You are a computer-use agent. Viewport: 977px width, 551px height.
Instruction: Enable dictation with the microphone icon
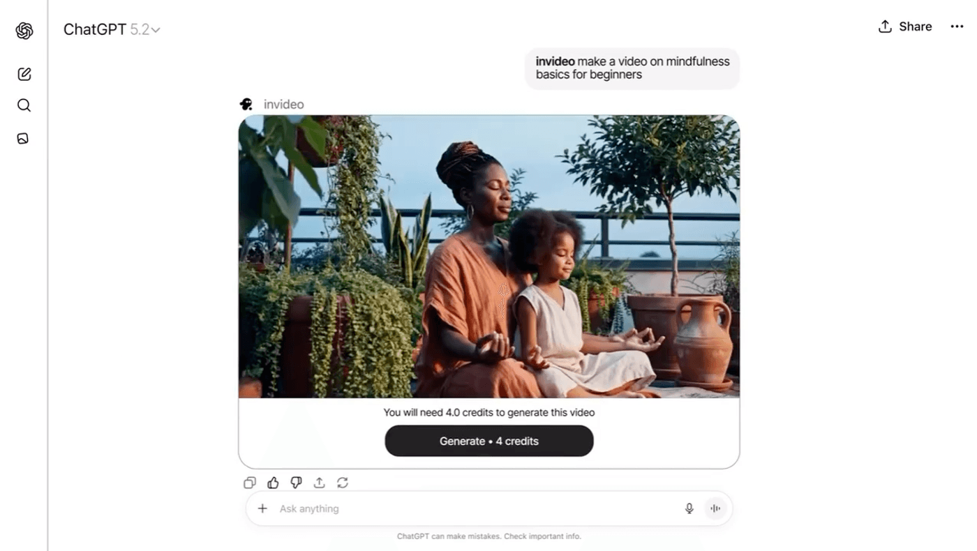pos(689,508)
